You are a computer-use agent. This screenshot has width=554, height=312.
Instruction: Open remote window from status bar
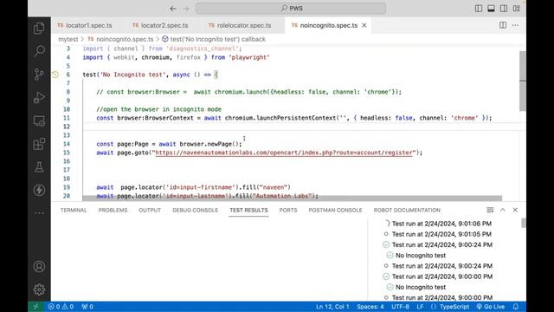click(35, 307)
